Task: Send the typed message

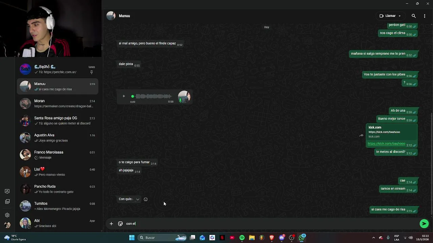Action: click(x=424, y=224)
